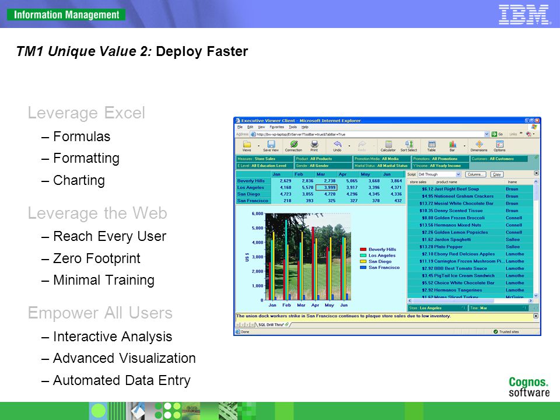Open the Time: Mar selector
This screenshot has height=420, width=560.
(x=499, y=308)
